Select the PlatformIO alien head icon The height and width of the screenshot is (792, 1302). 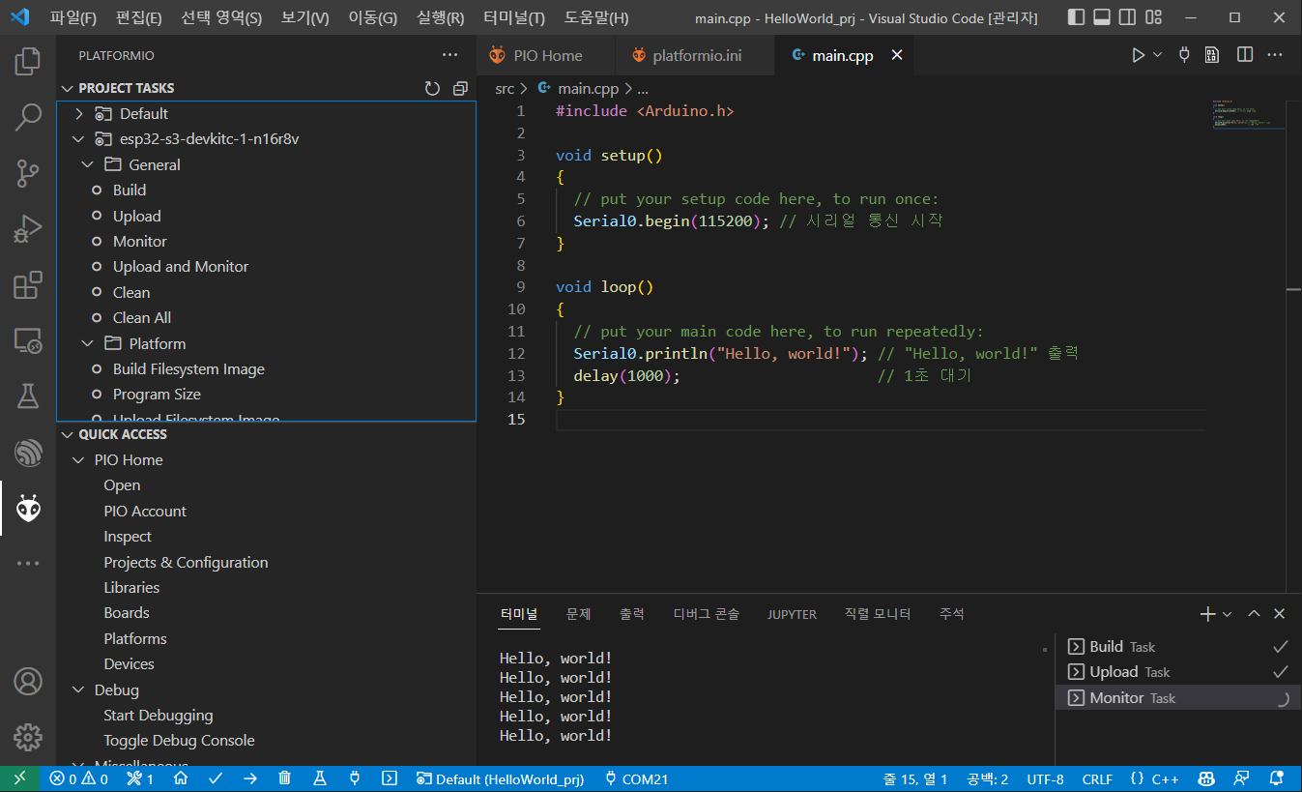(x=28, y=508)
